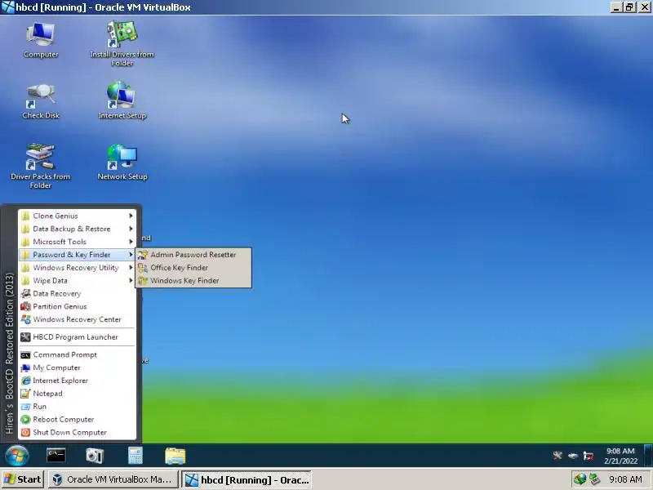Image resolution: width=653 pixels, height=490 pixels.
Task: Select Admin Password Resetter
Action: 193,255
